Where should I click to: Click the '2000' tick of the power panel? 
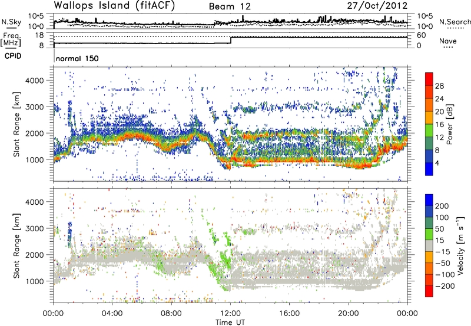pos(35,133)
